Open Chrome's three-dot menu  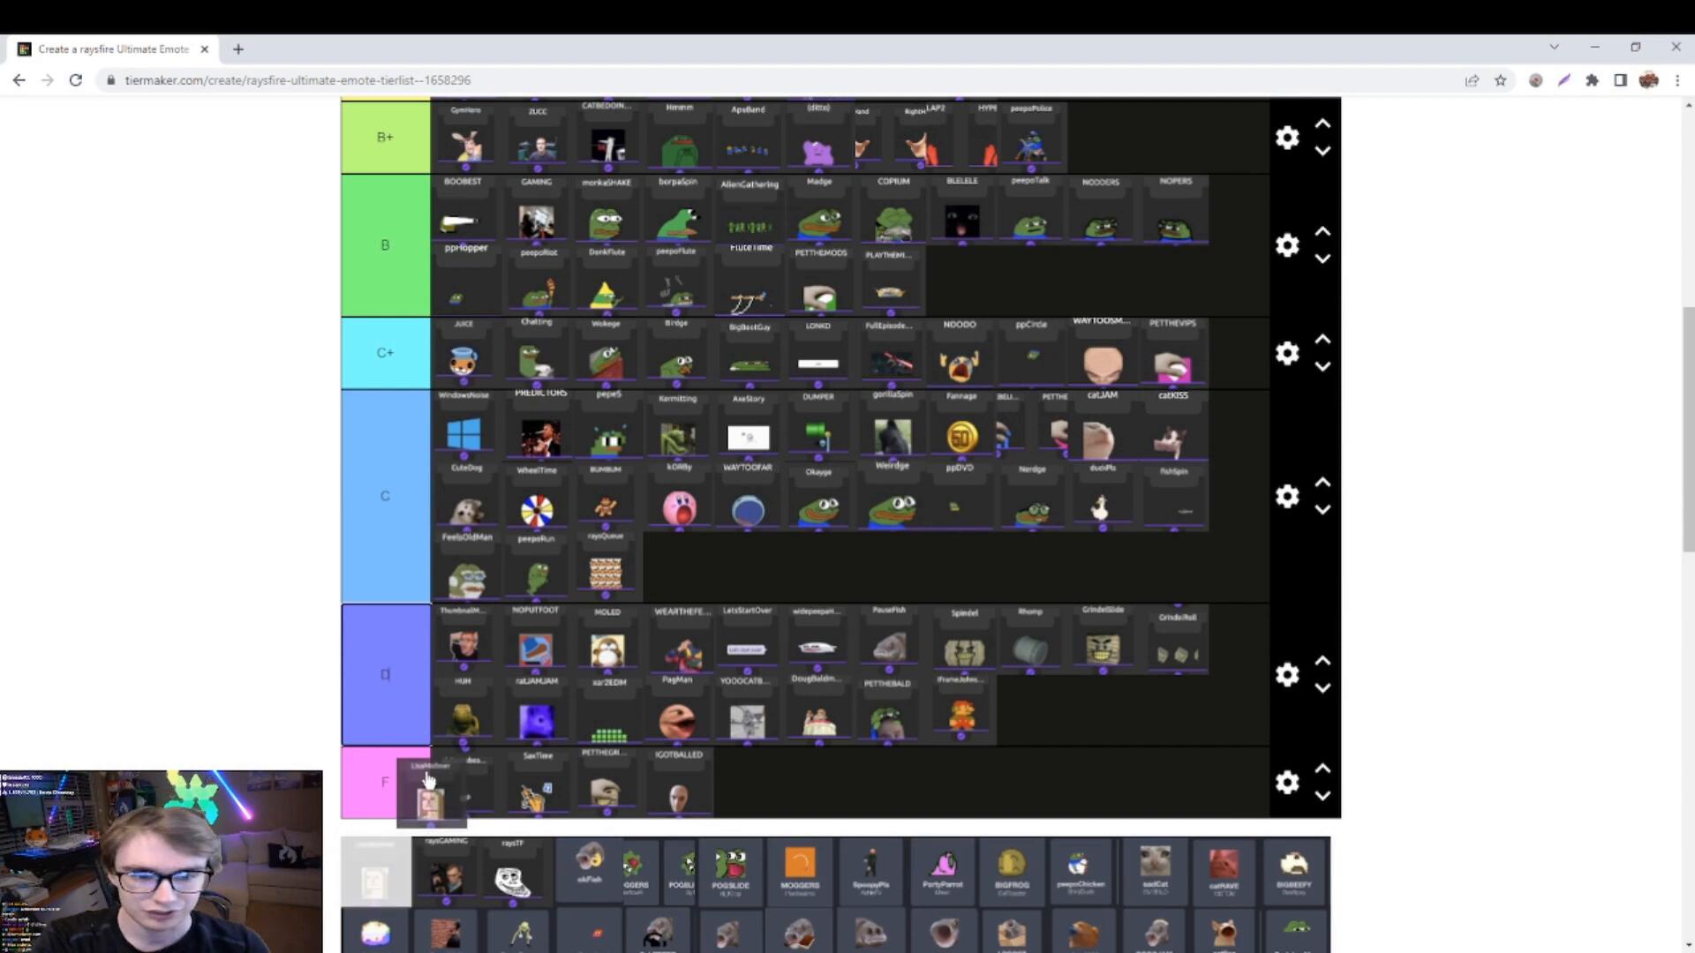(x=1677, y=80)
